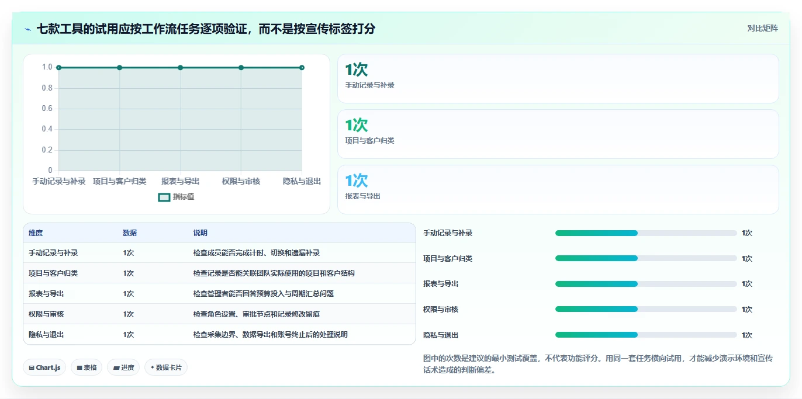The width and height of the screenshot is (802, 399).
Task: Click 手动记录与补录 in the table's first column
Action: click(53, 253)
